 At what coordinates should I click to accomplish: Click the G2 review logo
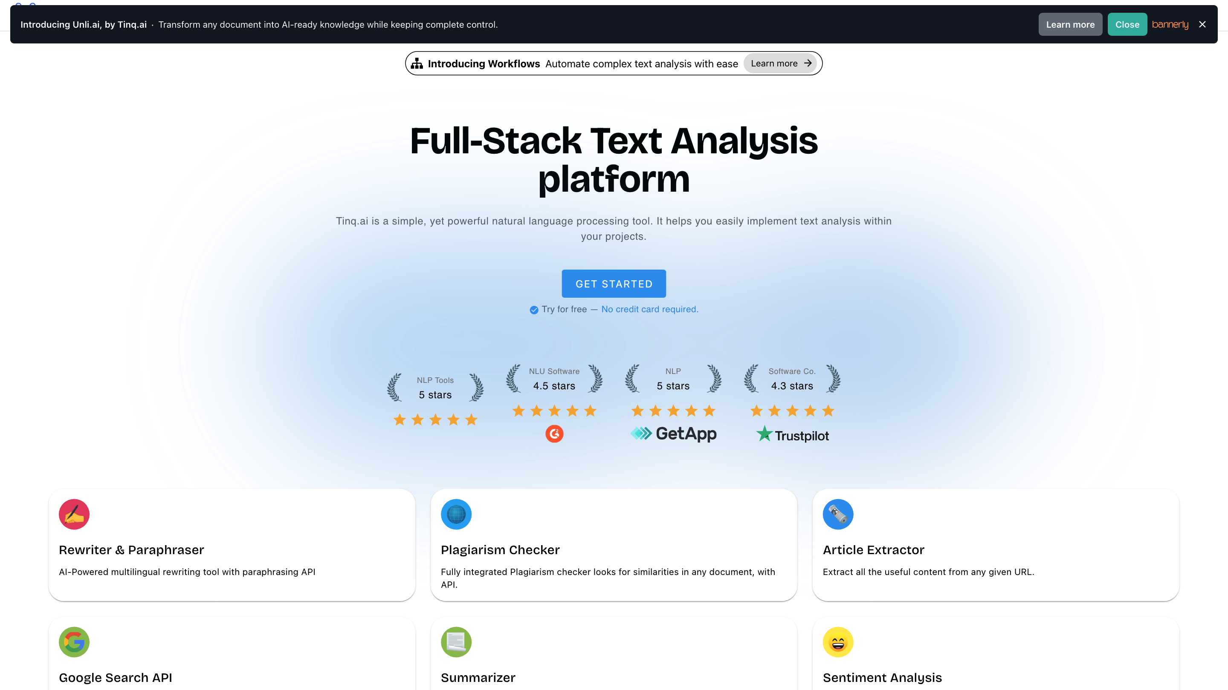coord(554,434)
